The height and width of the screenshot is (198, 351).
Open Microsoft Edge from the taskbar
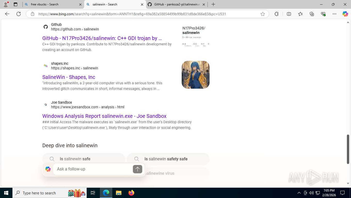pyautogui.click(x=106, y=193)
